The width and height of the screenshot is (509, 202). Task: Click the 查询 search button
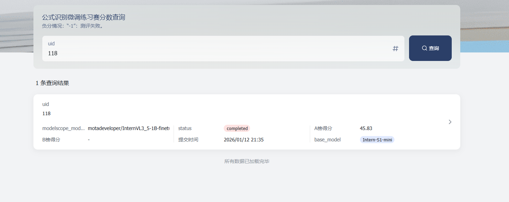[430, 48]
